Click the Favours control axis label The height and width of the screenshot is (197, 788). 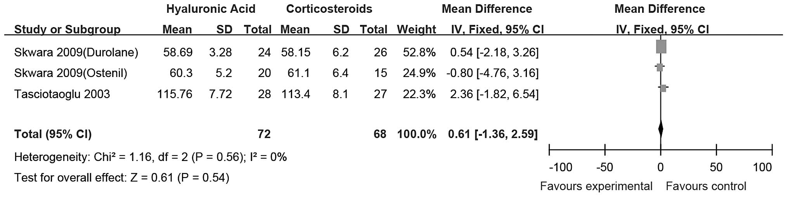(x=706, y=186)
